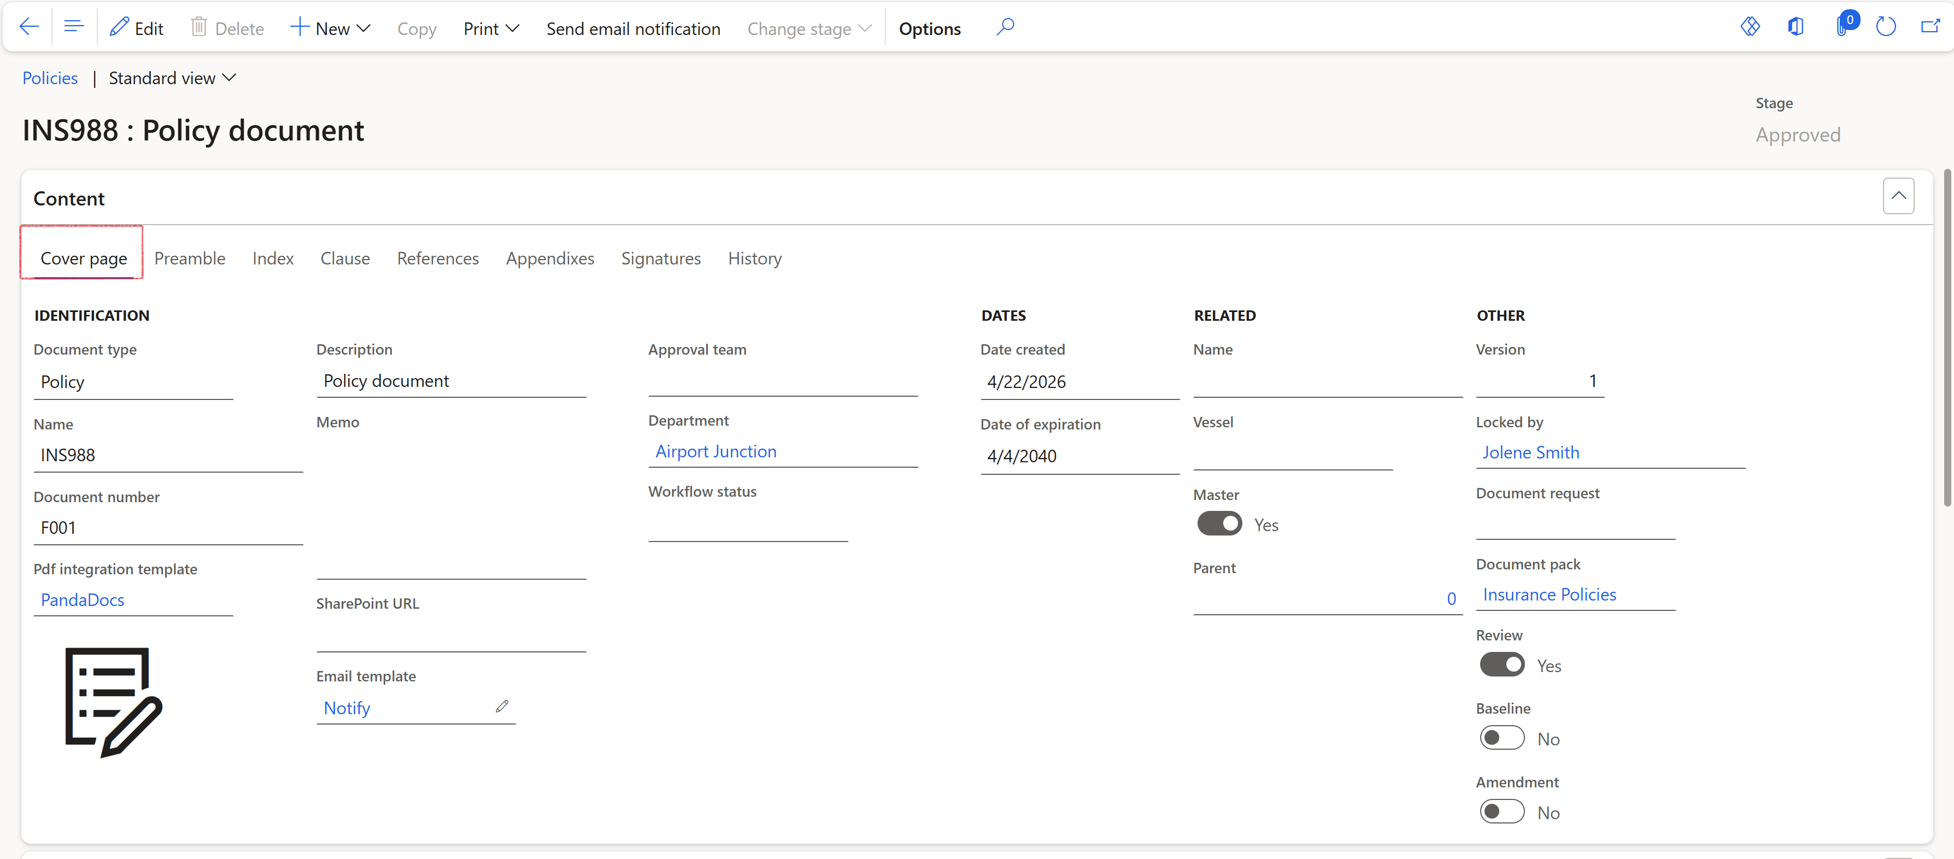Open the Print dropdown
1954x859 pixels.
coord(491,29)
